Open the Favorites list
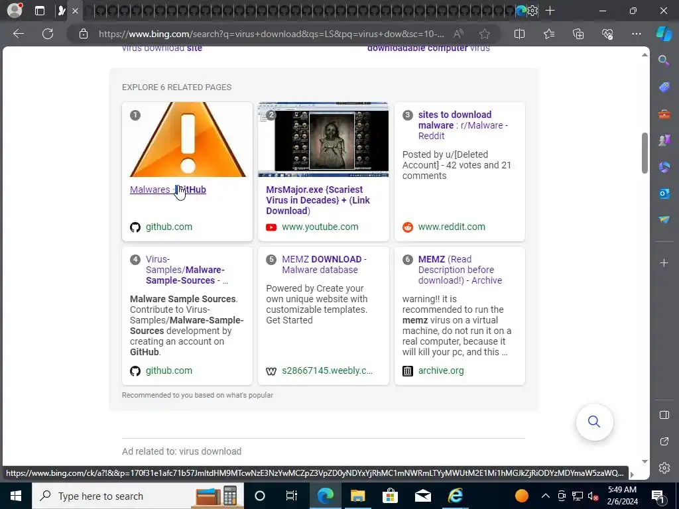Image resolution: width=679 pixels, height=509 pixels. (x=548, y=34)
